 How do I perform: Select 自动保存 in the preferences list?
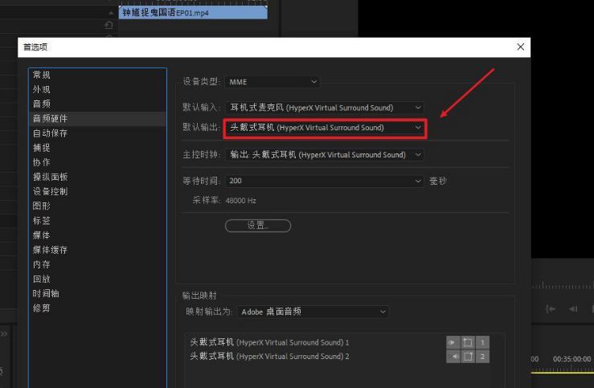tap(97, 133)
